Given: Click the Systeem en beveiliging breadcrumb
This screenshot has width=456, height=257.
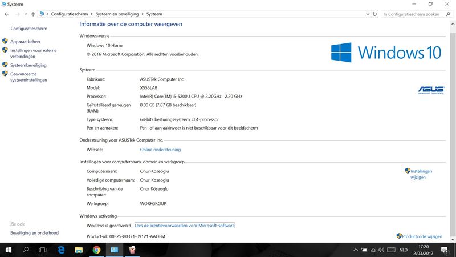Looking at the screenshot, I should click(117, 14).
